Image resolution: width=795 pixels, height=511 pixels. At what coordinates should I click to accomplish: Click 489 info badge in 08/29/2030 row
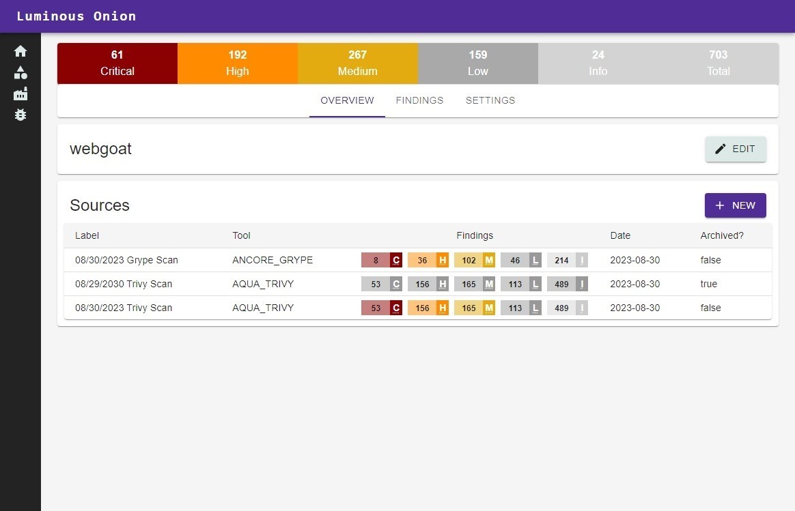(x=568, y=284)
